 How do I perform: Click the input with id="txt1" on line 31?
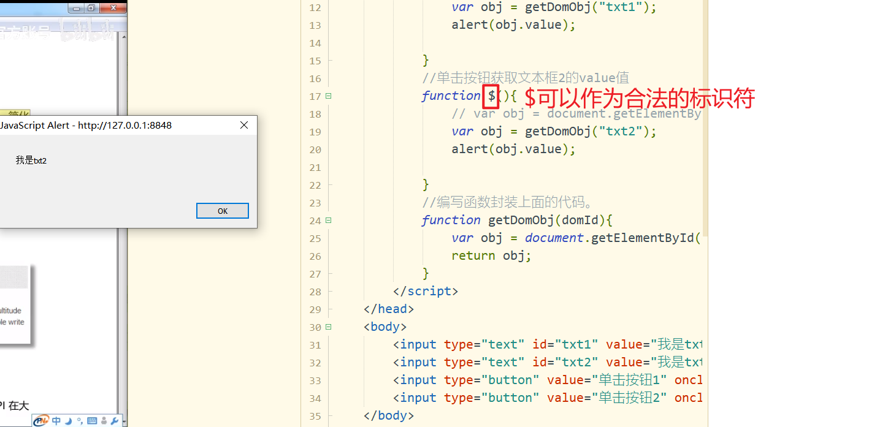[548, 345]
